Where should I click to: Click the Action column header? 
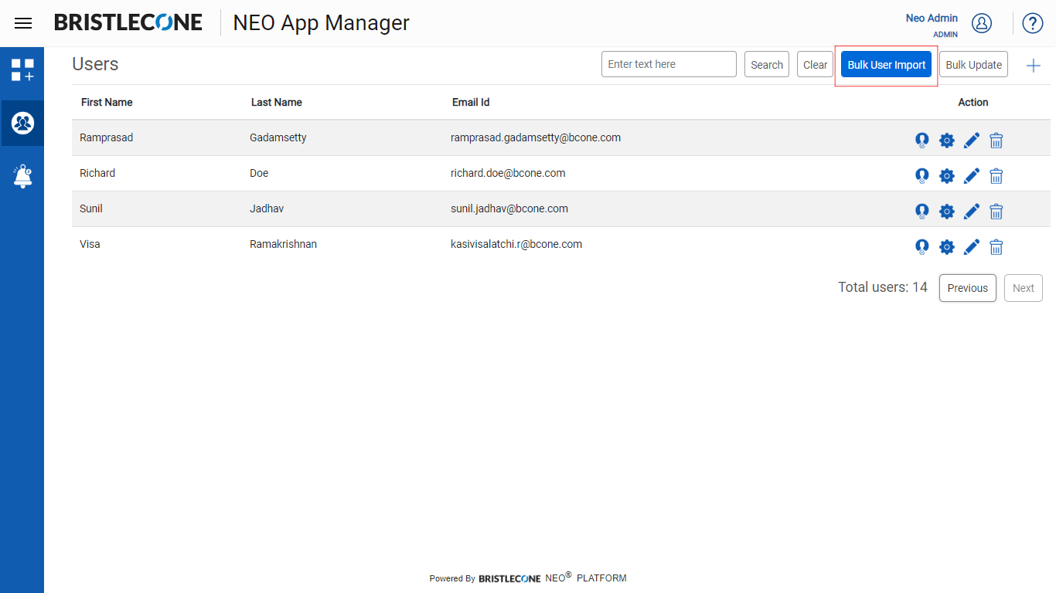click(973, 102)
